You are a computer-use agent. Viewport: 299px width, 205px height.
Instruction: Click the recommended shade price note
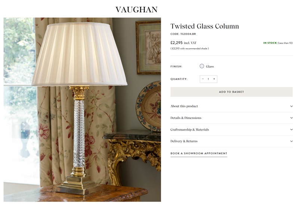[189, 49]
